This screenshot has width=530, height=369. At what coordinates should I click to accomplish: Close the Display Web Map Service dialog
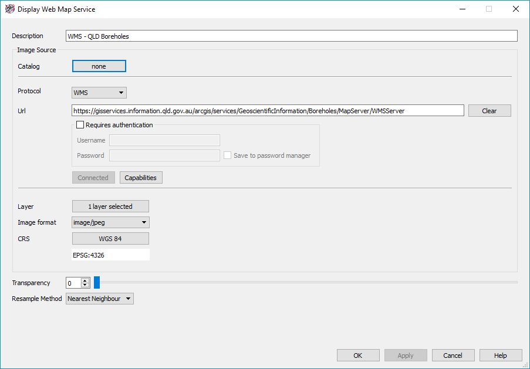(515, 9)
